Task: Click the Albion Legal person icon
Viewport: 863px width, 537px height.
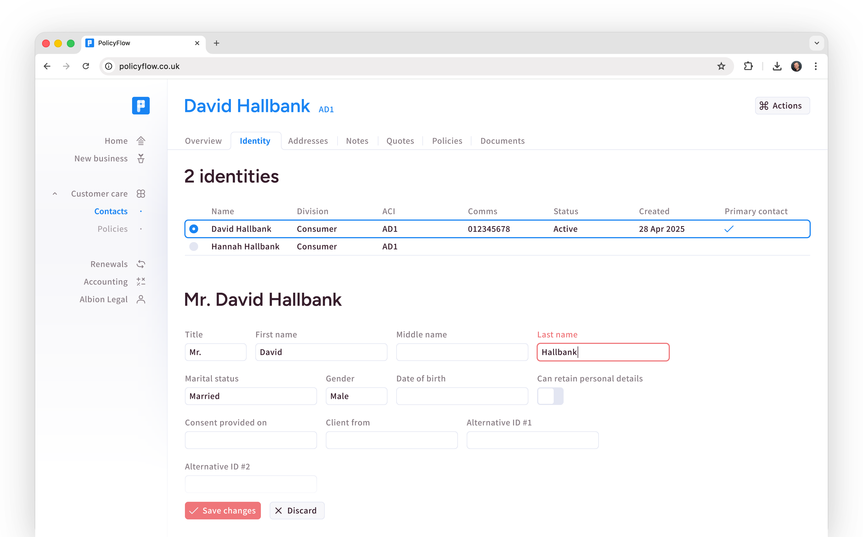Action: point(141,299)
